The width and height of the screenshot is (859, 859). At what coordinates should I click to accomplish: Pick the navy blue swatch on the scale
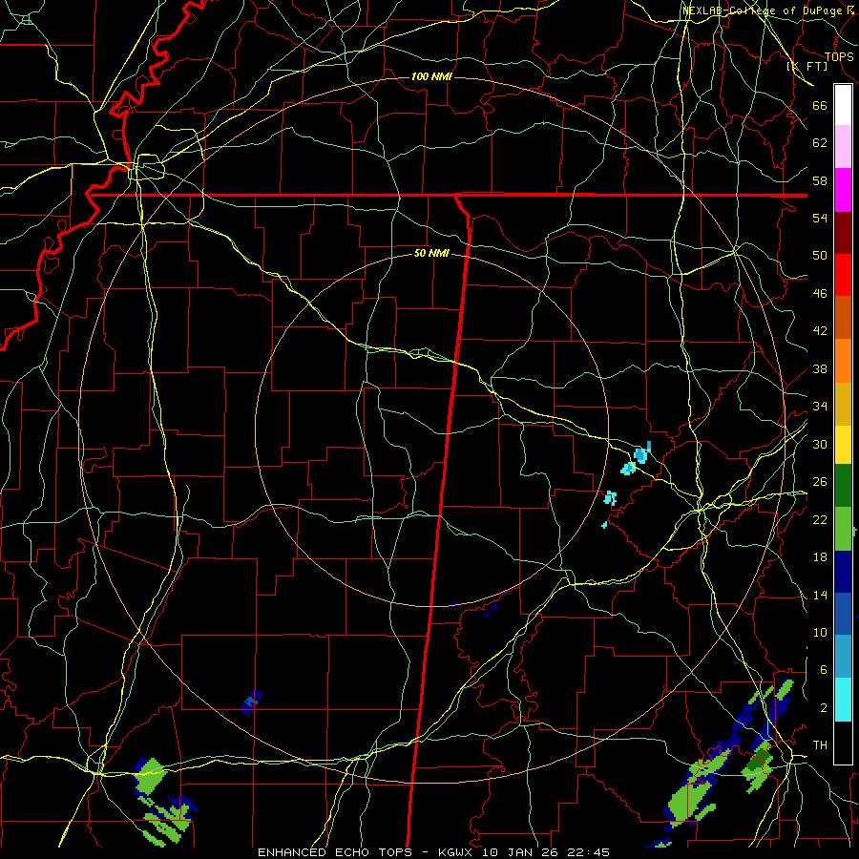pyautogui.click(x=843, y=572)
